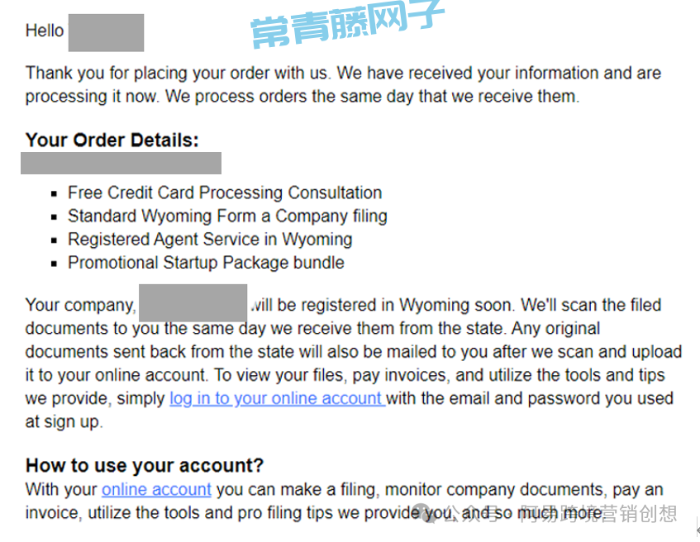
Task: Click the redacted company name block
Action: (x=193, y=302)
